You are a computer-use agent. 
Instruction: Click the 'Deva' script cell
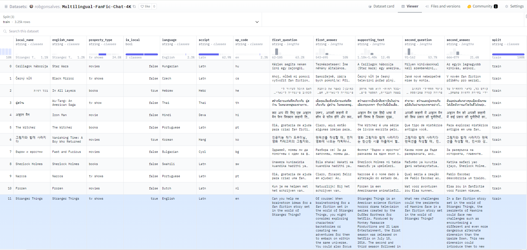[x=215, y=115]
